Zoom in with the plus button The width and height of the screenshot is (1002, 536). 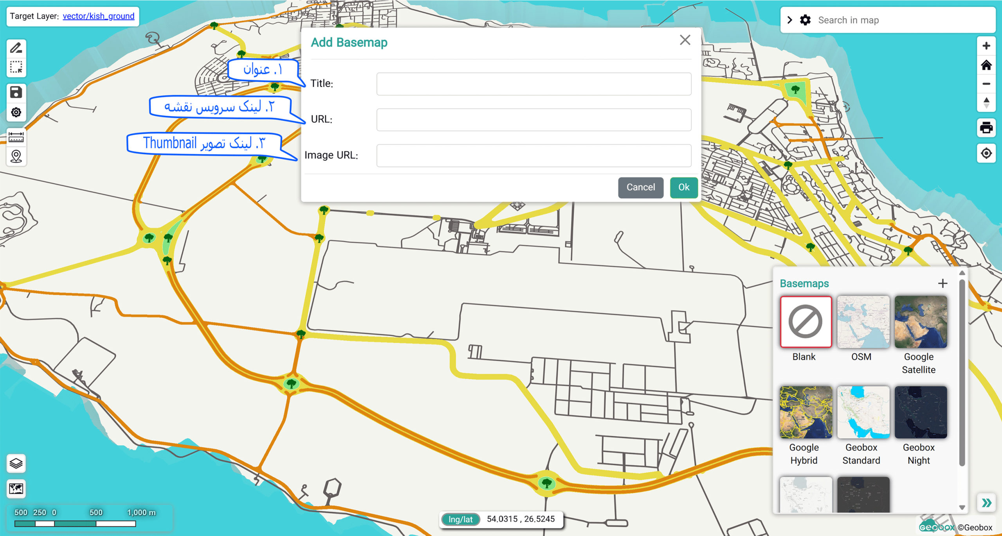986,46
